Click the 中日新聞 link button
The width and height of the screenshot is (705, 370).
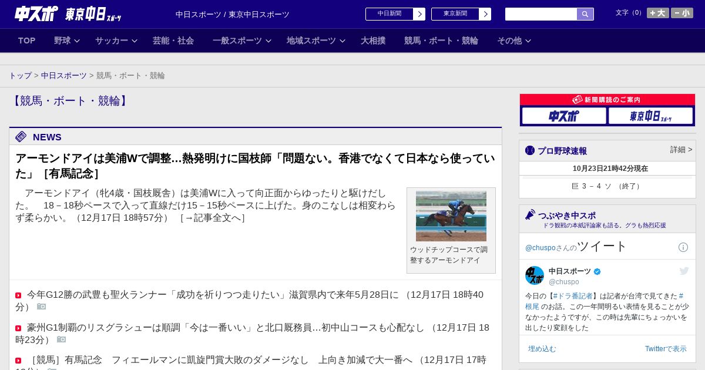[390, 14]
